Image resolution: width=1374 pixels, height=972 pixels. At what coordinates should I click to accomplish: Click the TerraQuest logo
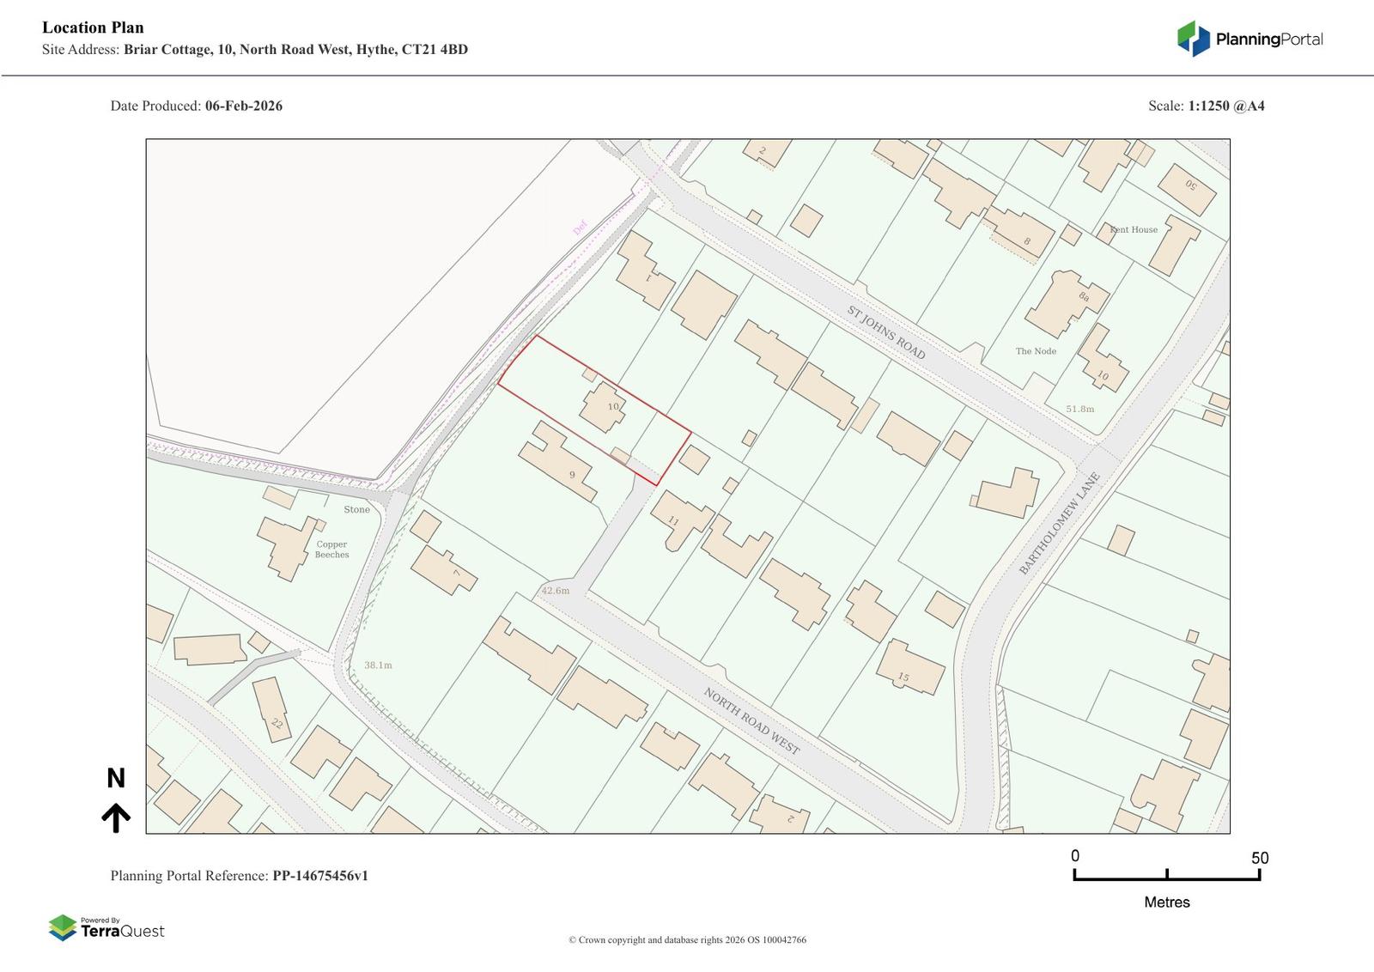tap(106, 927)
